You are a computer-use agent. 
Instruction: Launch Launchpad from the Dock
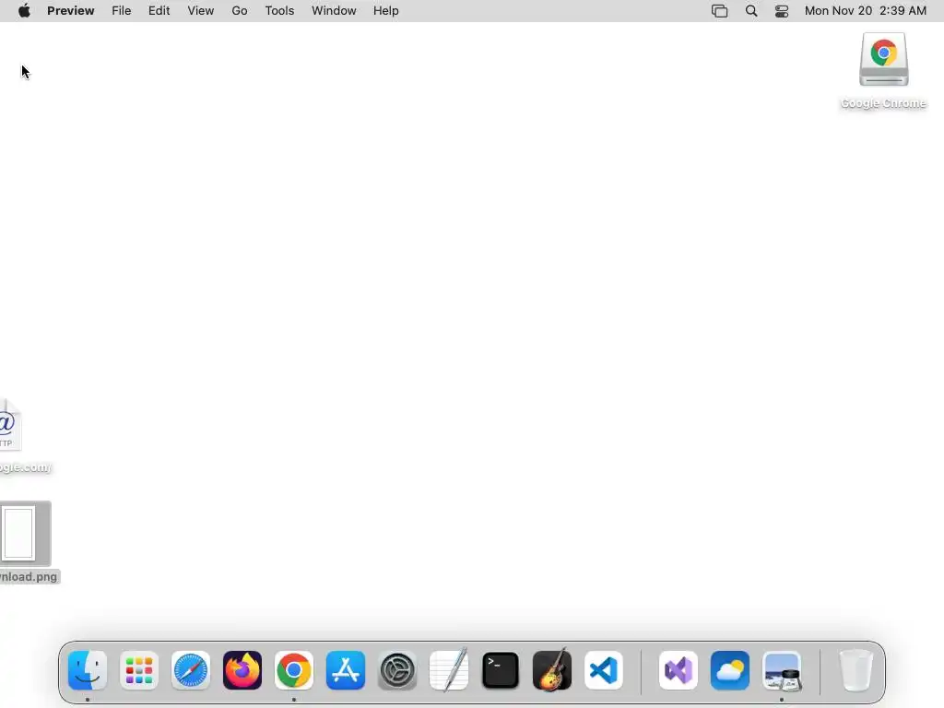point(139,670)
